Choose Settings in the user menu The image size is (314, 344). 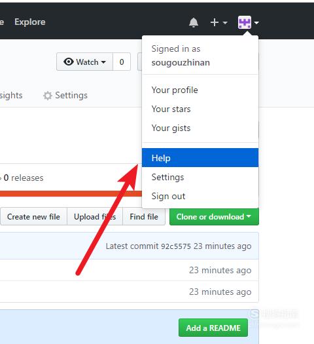coord(200,177)
